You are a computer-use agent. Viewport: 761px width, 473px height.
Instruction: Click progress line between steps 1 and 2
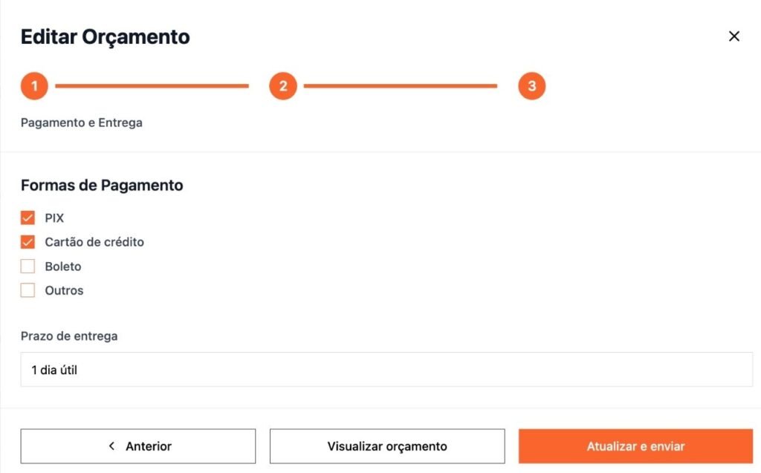click(152, 86)
